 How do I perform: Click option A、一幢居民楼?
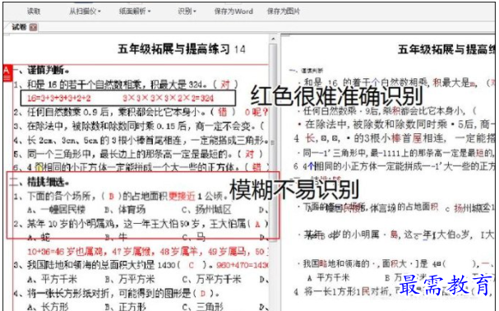coord(57,209)
